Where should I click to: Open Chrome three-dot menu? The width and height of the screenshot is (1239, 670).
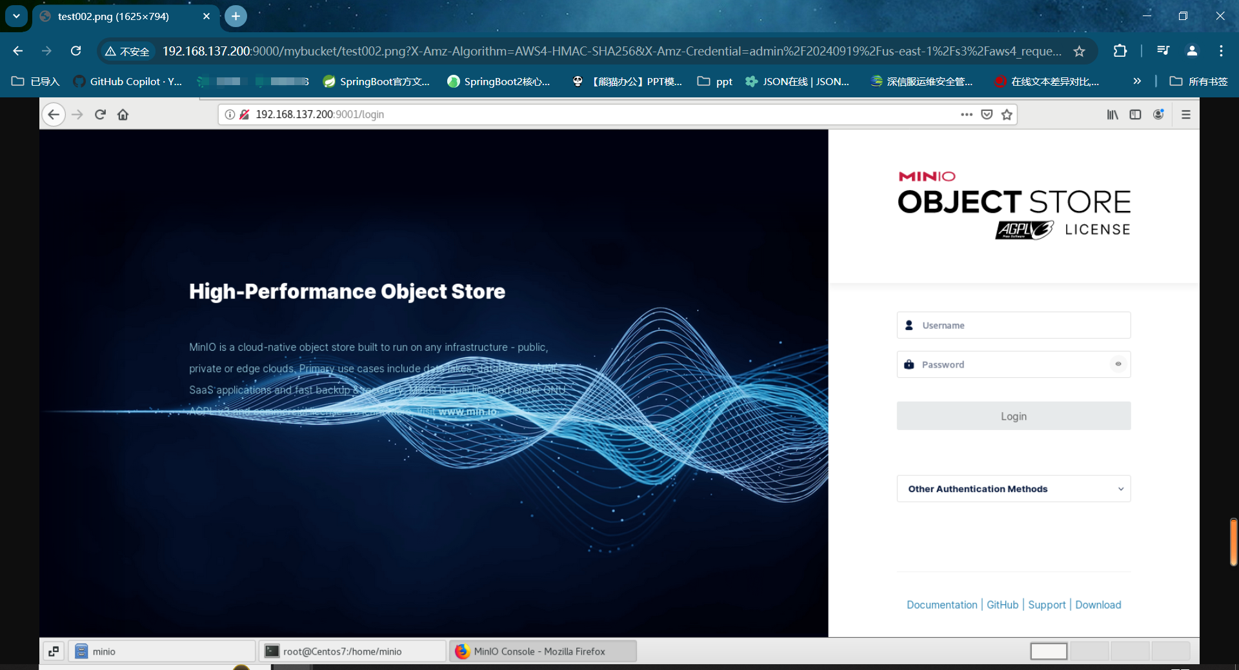point(1221,51)
